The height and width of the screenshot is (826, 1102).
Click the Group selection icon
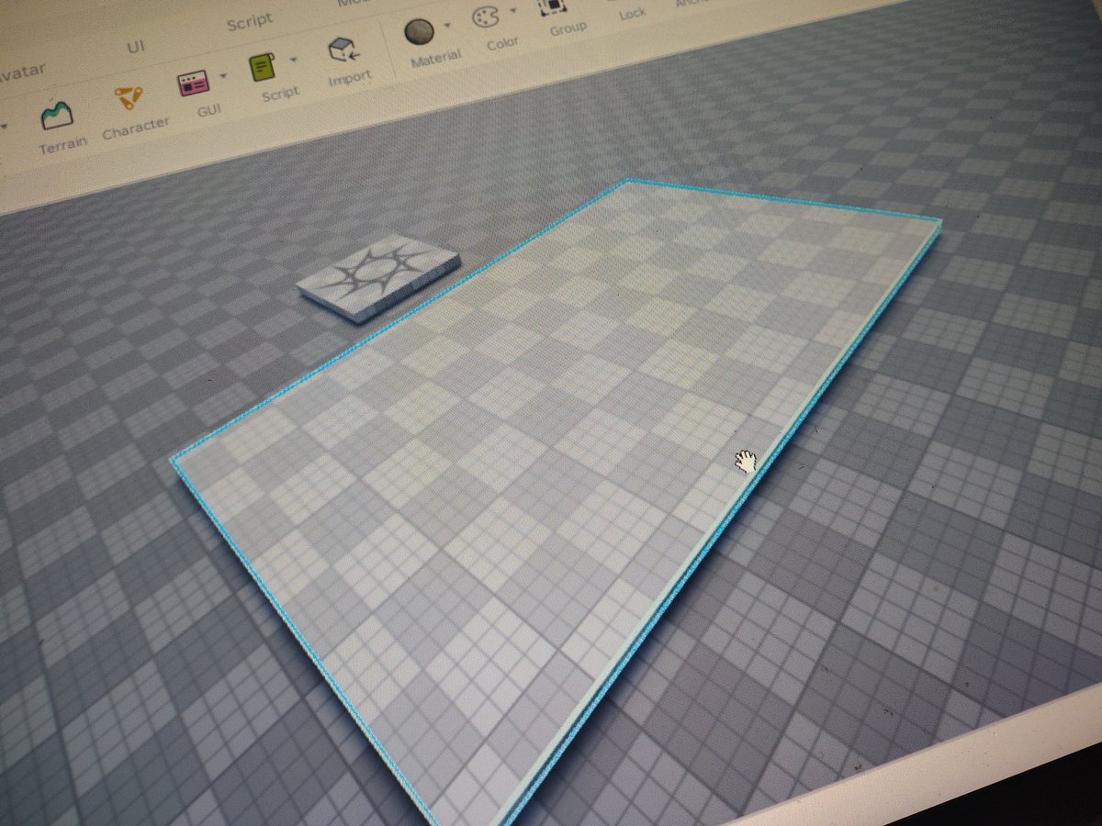coord(554,6)
